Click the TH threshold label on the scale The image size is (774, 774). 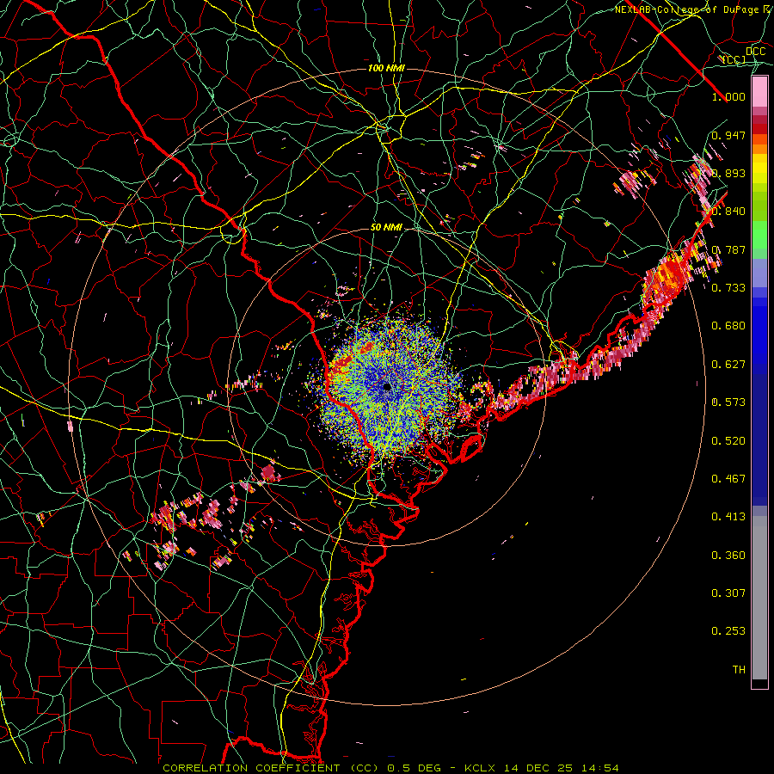coord(739,670)
